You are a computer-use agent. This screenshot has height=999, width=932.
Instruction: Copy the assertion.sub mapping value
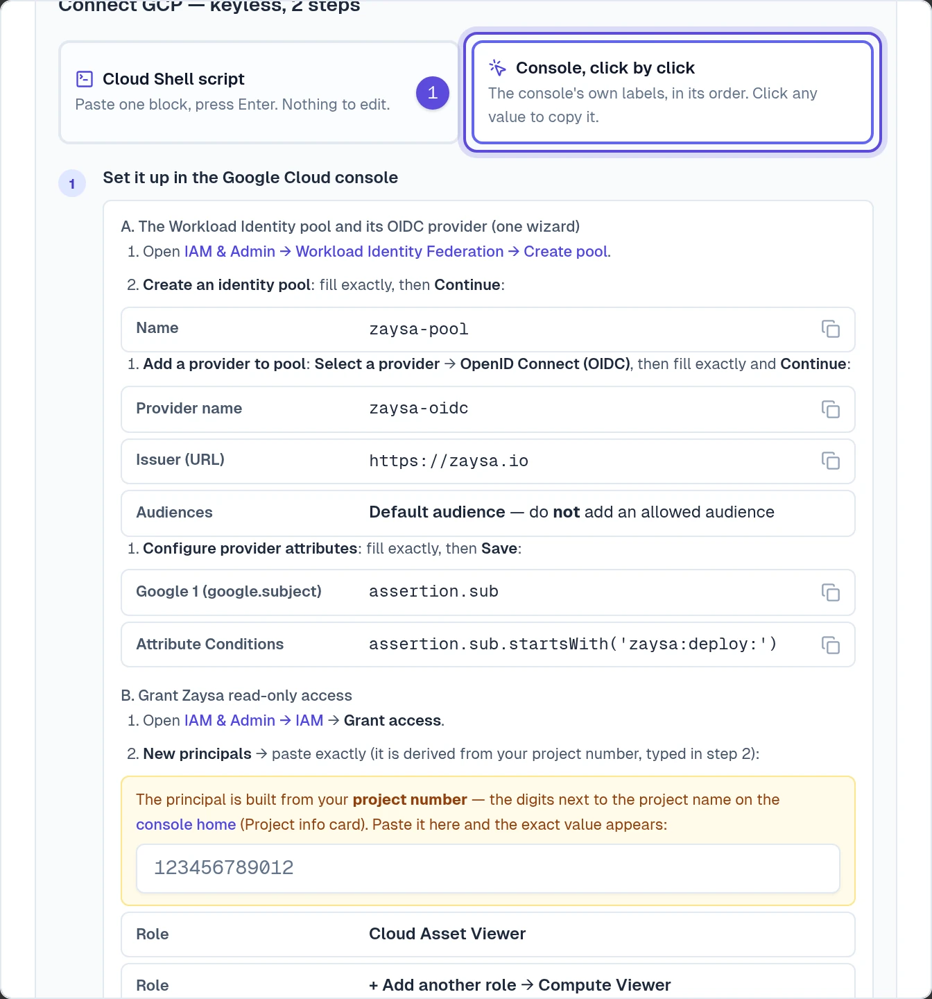click(830, 592)
